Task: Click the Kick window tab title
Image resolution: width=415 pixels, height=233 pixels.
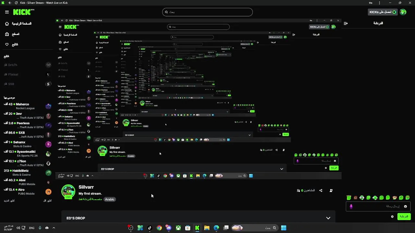Action: coord(44,3)
